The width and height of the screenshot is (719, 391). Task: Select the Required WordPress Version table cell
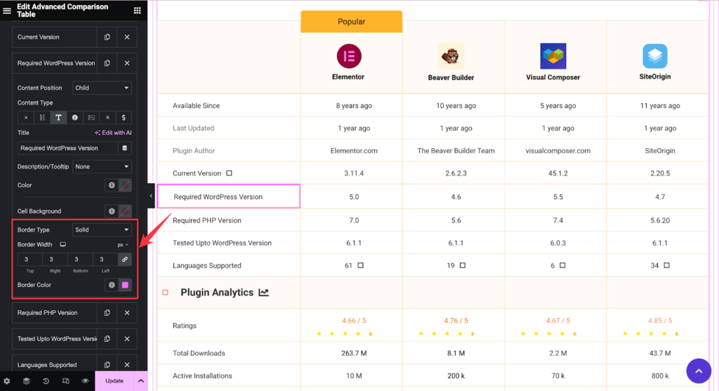point(229,196)
